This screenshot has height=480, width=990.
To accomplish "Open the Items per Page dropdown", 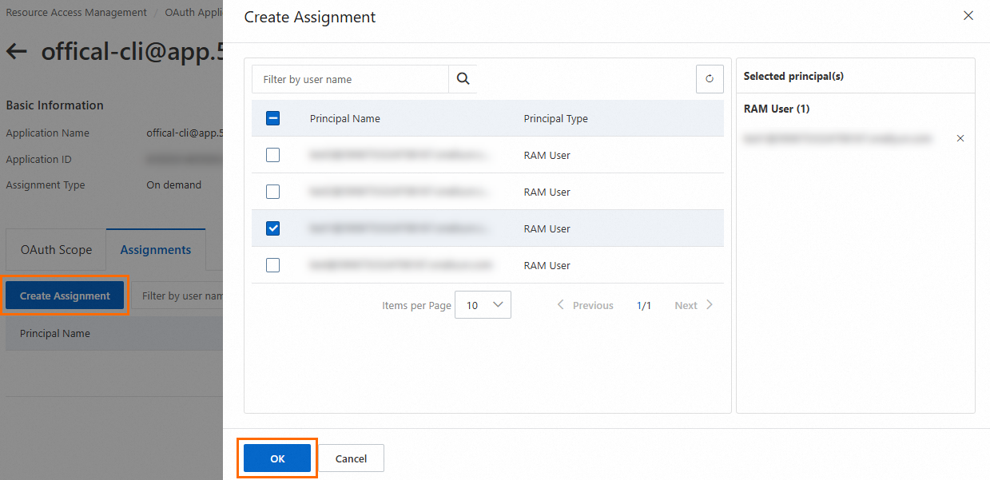I will pyautogui.click(x=483, y=305).
